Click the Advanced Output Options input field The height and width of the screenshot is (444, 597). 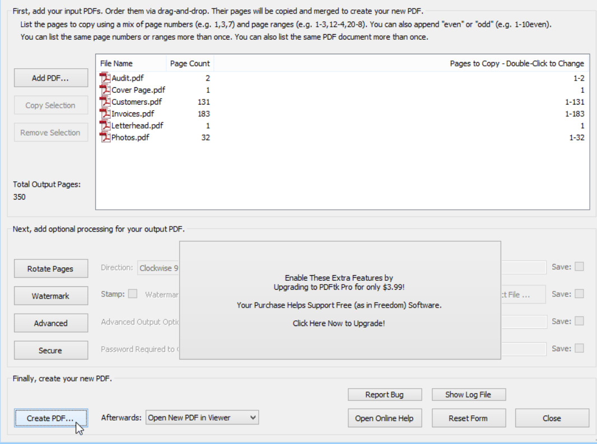coord(524,322)
